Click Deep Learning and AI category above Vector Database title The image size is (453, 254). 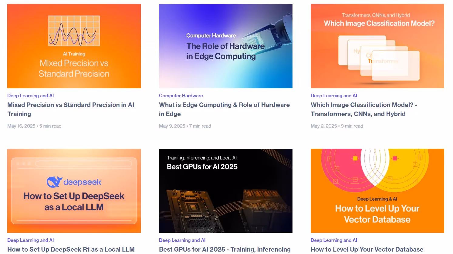(334, 240)
